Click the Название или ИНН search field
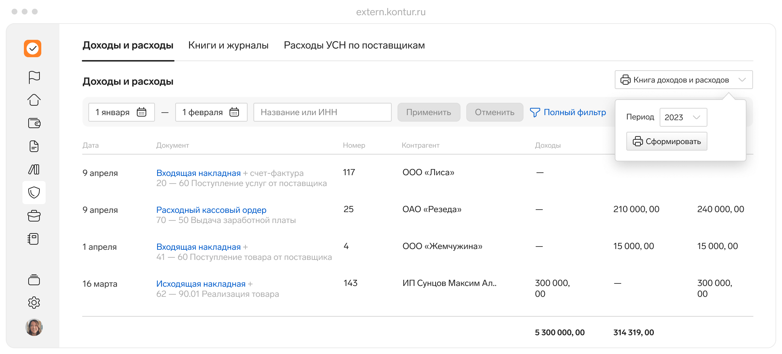 click(322, 112)
